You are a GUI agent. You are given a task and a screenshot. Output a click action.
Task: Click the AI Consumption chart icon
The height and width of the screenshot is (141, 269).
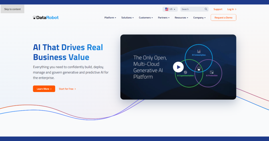pos(199,51)
